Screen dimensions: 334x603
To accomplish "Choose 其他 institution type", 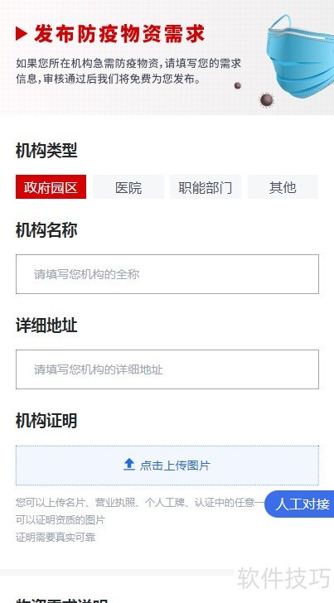I will (283, 187).
